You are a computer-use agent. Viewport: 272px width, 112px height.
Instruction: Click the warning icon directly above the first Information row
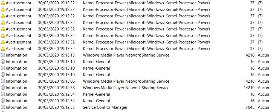[x=3, y=49]
